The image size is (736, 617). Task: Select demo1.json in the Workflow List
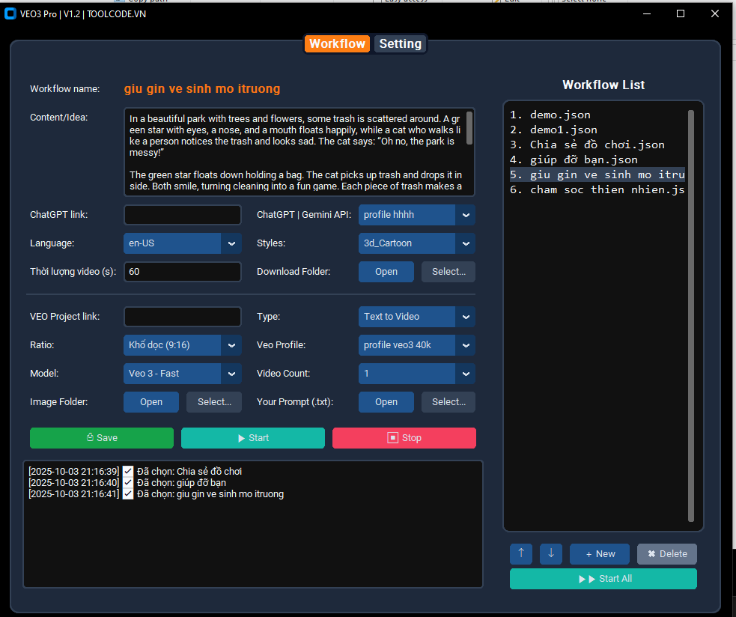pyautogui.click(x=597, y=130)
